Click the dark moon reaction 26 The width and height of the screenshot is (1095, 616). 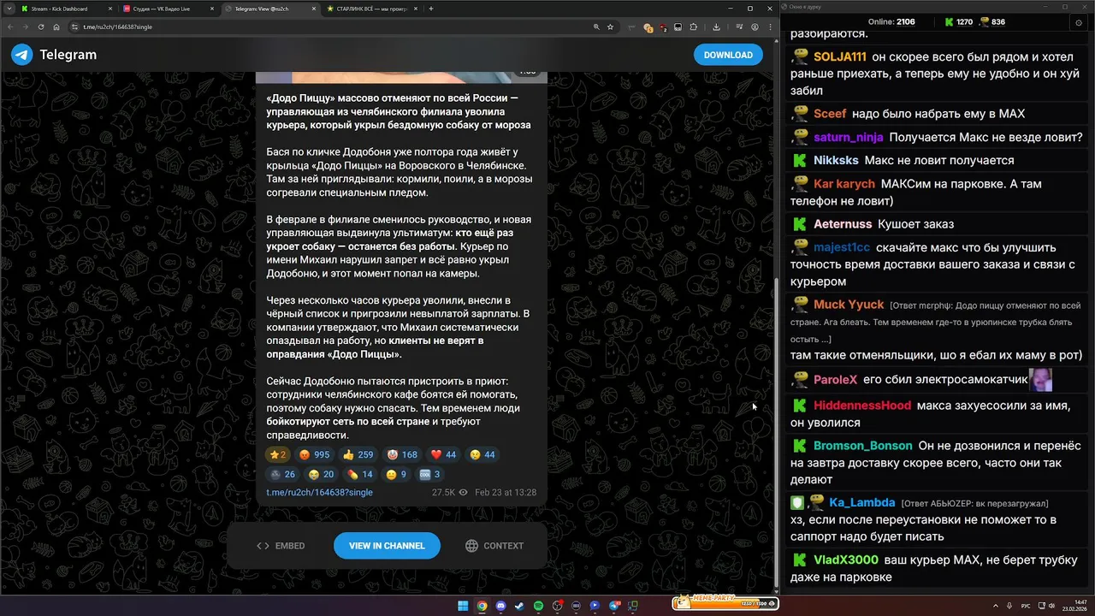pyautogui.click(x=283, y=475)
